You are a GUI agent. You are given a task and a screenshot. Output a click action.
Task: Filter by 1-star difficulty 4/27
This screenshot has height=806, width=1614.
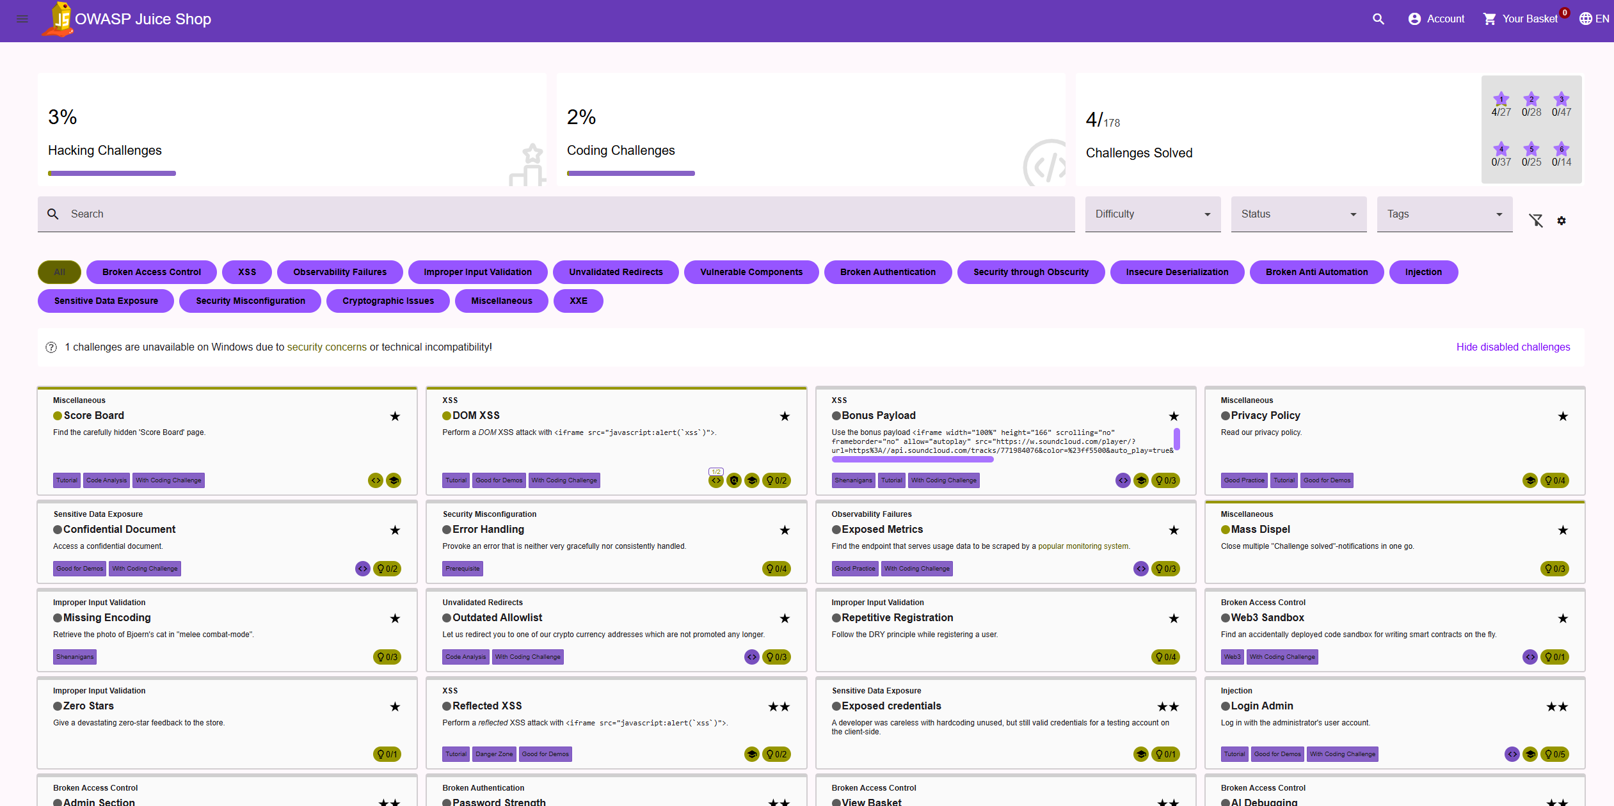pos(1501,105)
